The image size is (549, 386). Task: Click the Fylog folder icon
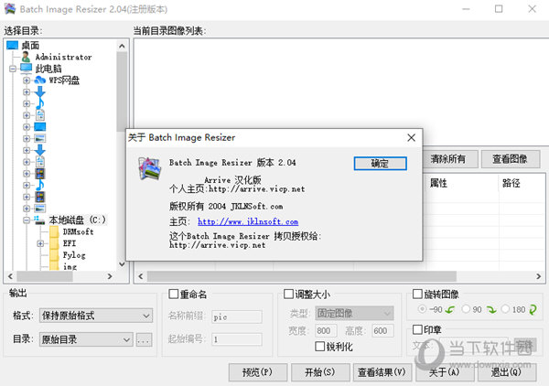[x=54, y=255]
